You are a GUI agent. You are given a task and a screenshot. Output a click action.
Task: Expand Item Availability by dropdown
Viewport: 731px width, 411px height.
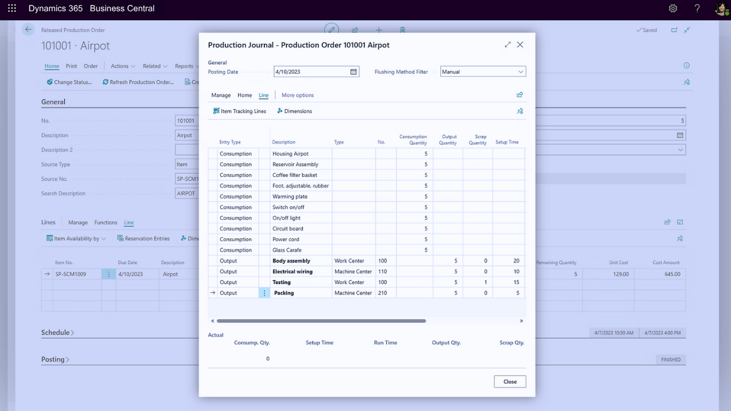(103, 238)
